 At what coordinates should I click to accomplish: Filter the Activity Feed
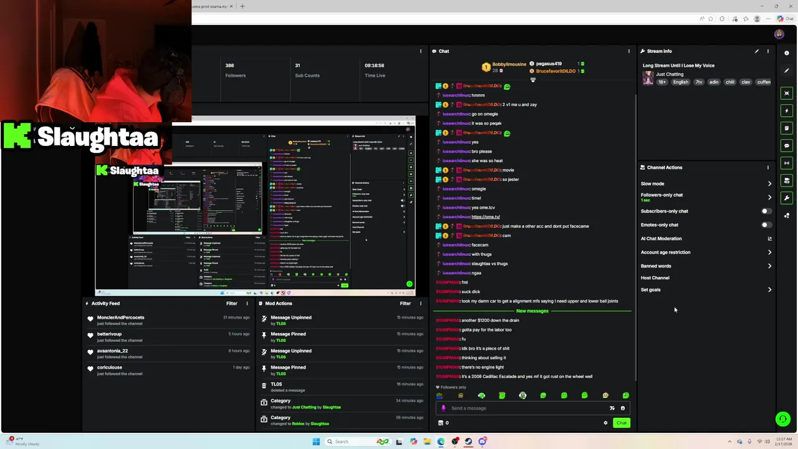(231, 303)
